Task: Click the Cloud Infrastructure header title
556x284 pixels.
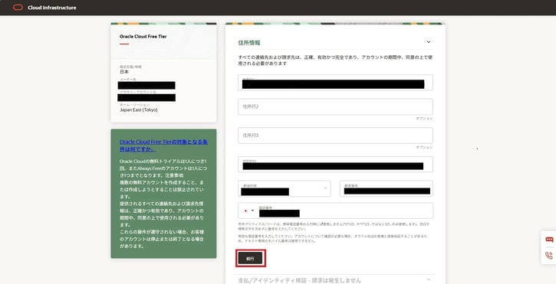Action: click(52, 8)
